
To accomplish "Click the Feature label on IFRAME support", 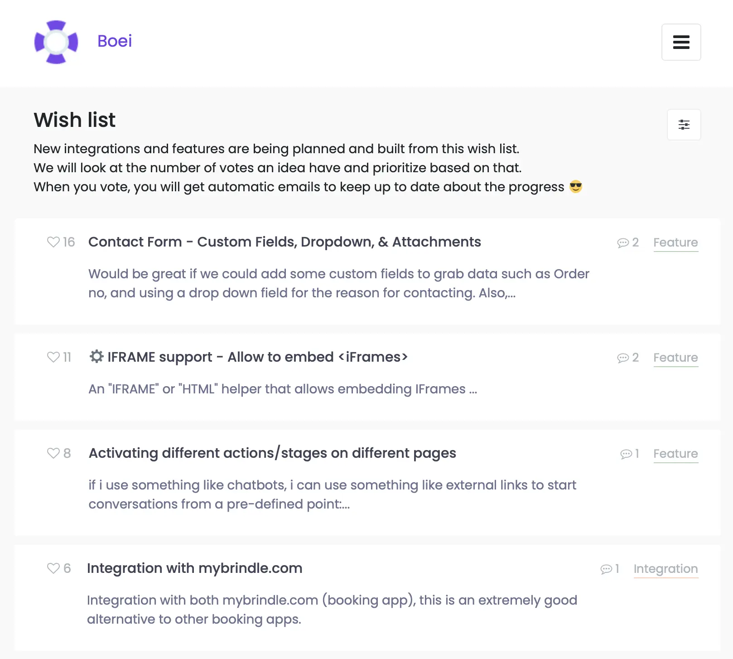I will (x=675, y=358).
